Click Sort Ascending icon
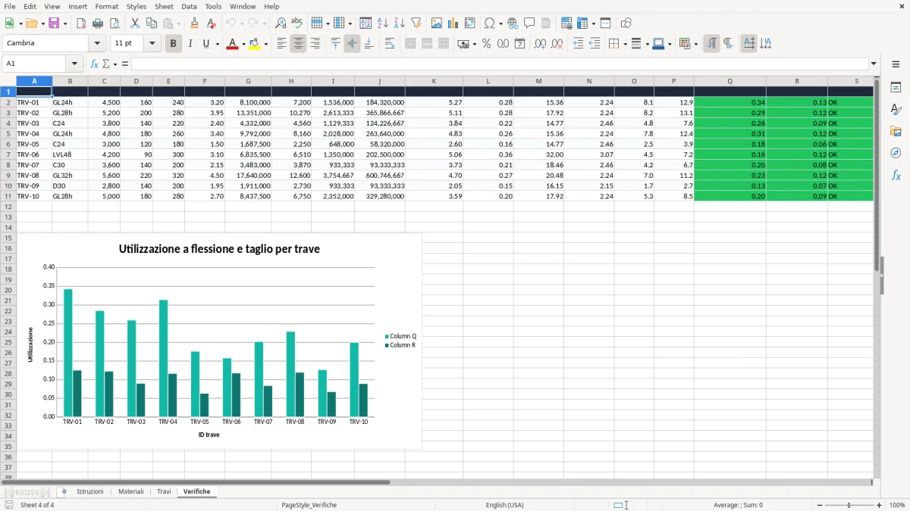 click(x=383, y=23)
